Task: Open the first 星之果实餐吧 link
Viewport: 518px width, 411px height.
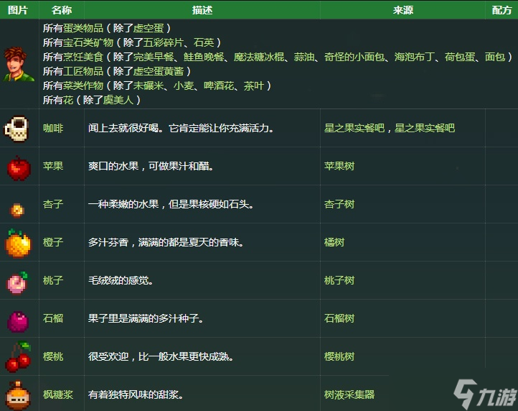Action: [354, 128]
